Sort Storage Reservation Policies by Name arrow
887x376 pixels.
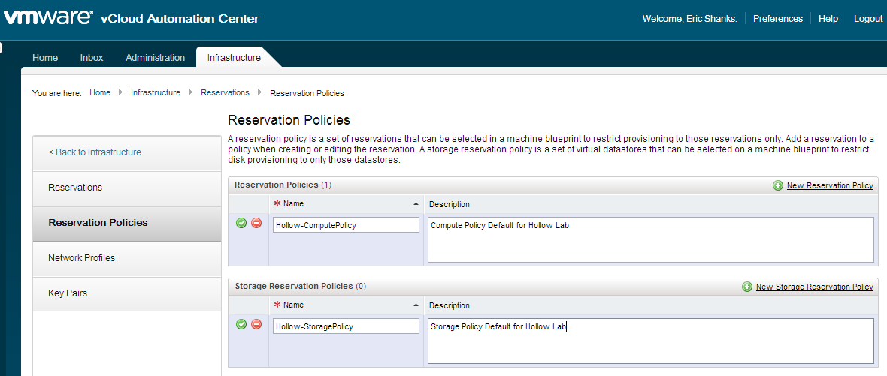[x=416, y=305]
